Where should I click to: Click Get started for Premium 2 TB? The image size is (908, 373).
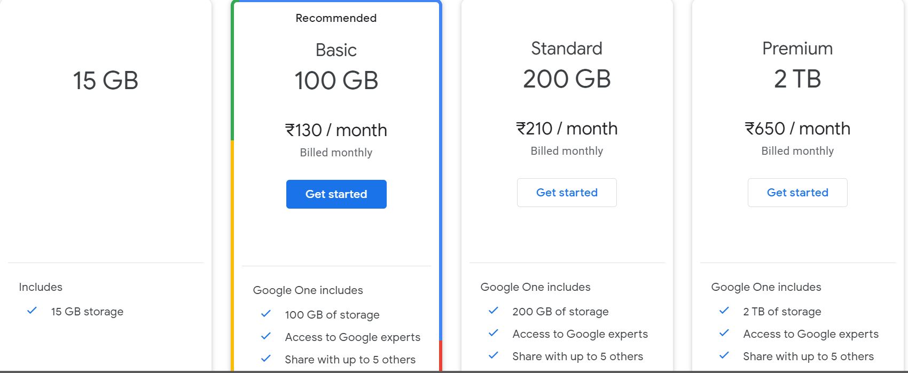pyautogui.click(x=797, y=193)
